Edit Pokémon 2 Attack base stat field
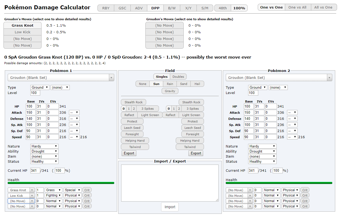This screenshot has height=217, width=340. click(249, 113)
